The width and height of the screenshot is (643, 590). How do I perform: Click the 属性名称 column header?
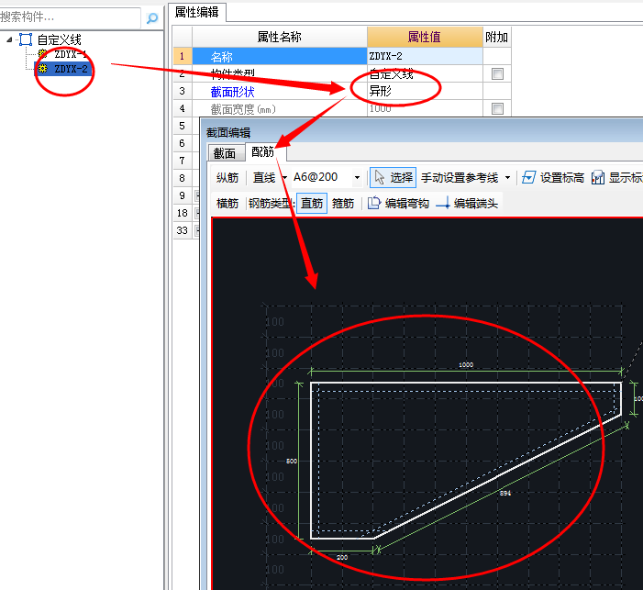pos(279,37)
